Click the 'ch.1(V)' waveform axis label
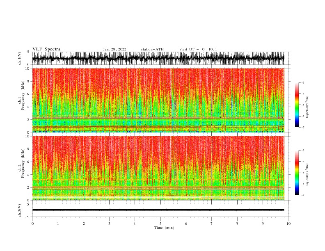 click(x=20, y=58)
